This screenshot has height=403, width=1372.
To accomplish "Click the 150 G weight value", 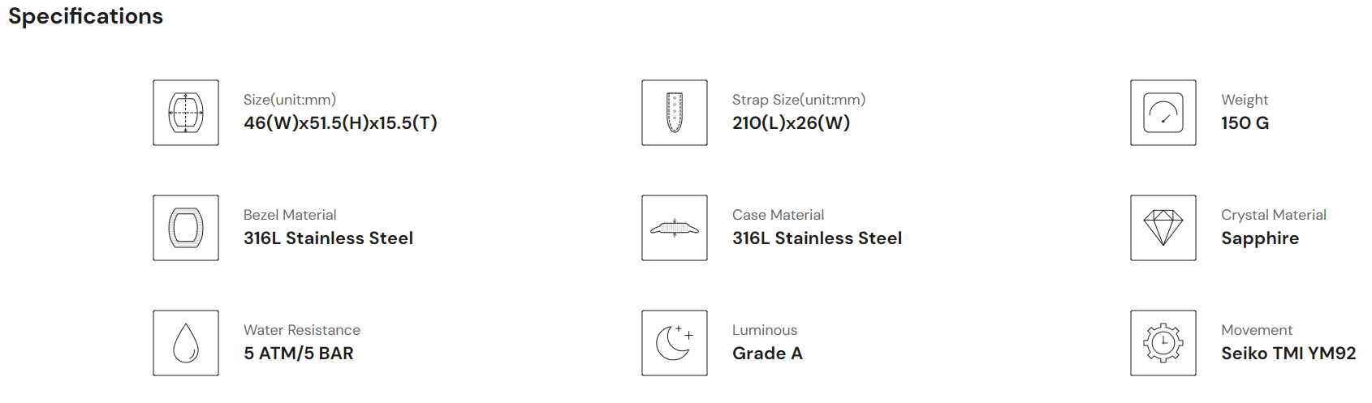I will point(1245,123).
